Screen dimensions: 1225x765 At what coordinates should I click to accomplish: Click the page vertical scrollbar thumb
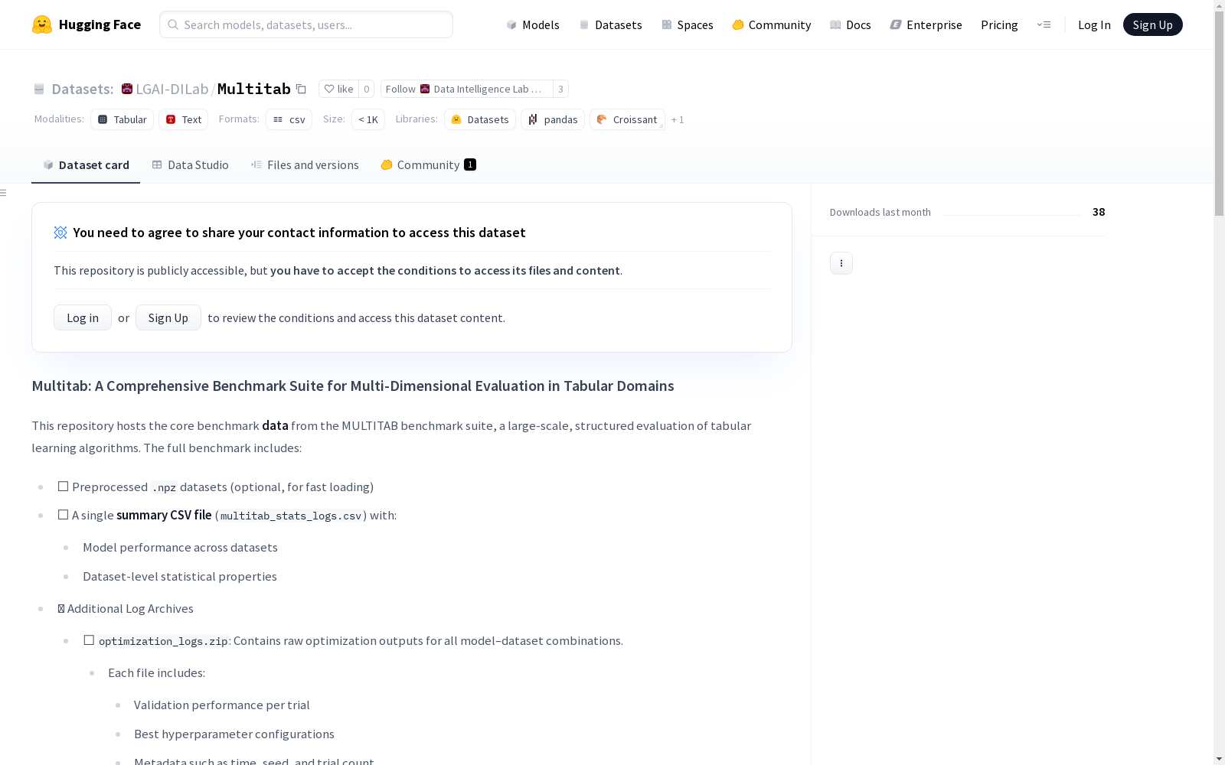[x=1219, y=113]
